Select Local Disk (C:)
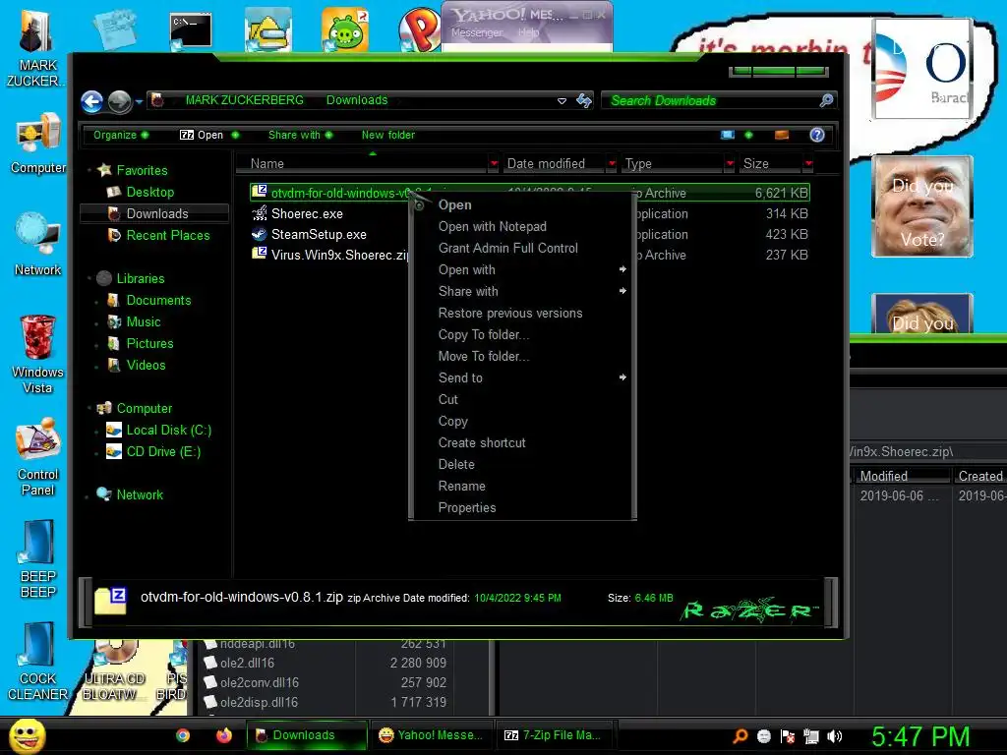Viewport: 1007px width, 755px height. pos(168,431)
